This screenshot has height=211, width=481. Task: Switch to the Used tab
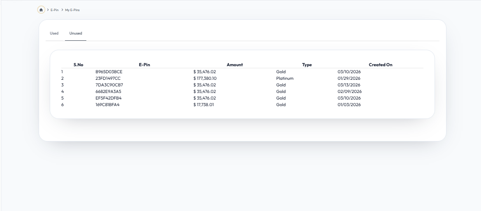click(x=54, y=33)
